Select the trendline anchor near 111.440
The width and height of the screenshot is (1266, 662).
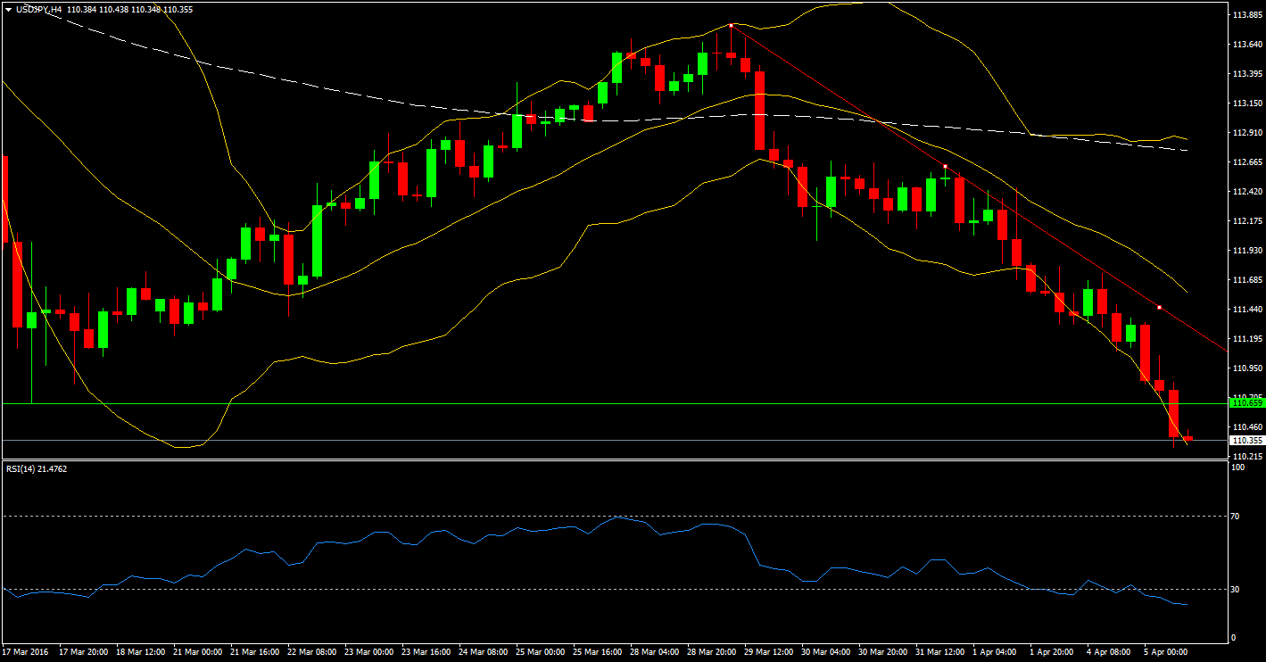1159,308
